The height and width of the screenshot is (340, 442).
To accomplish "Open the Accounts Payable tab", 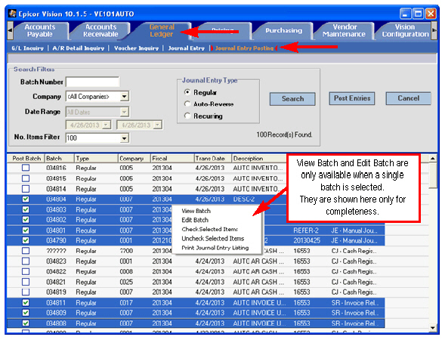I will 40,30.
